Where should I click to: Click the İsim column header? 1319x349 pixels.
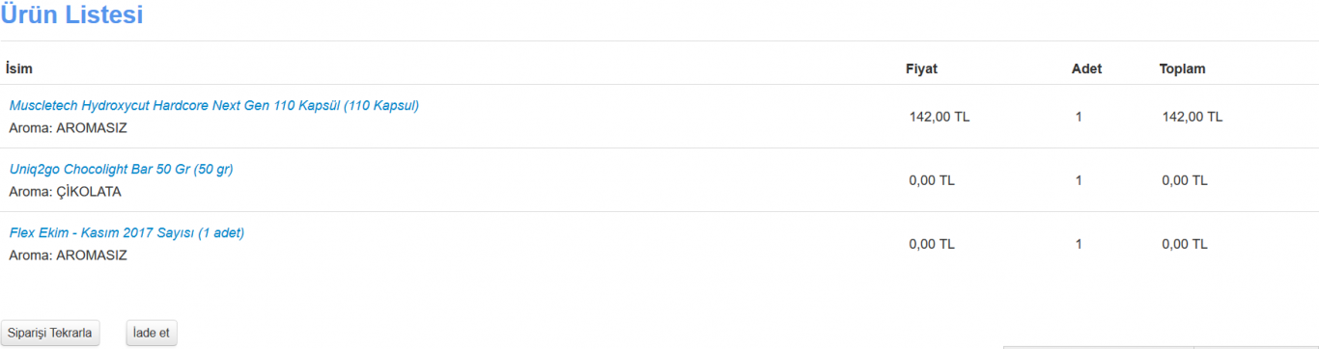click(19, 68)
